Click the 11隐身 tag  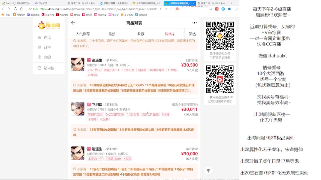point(172,70)
